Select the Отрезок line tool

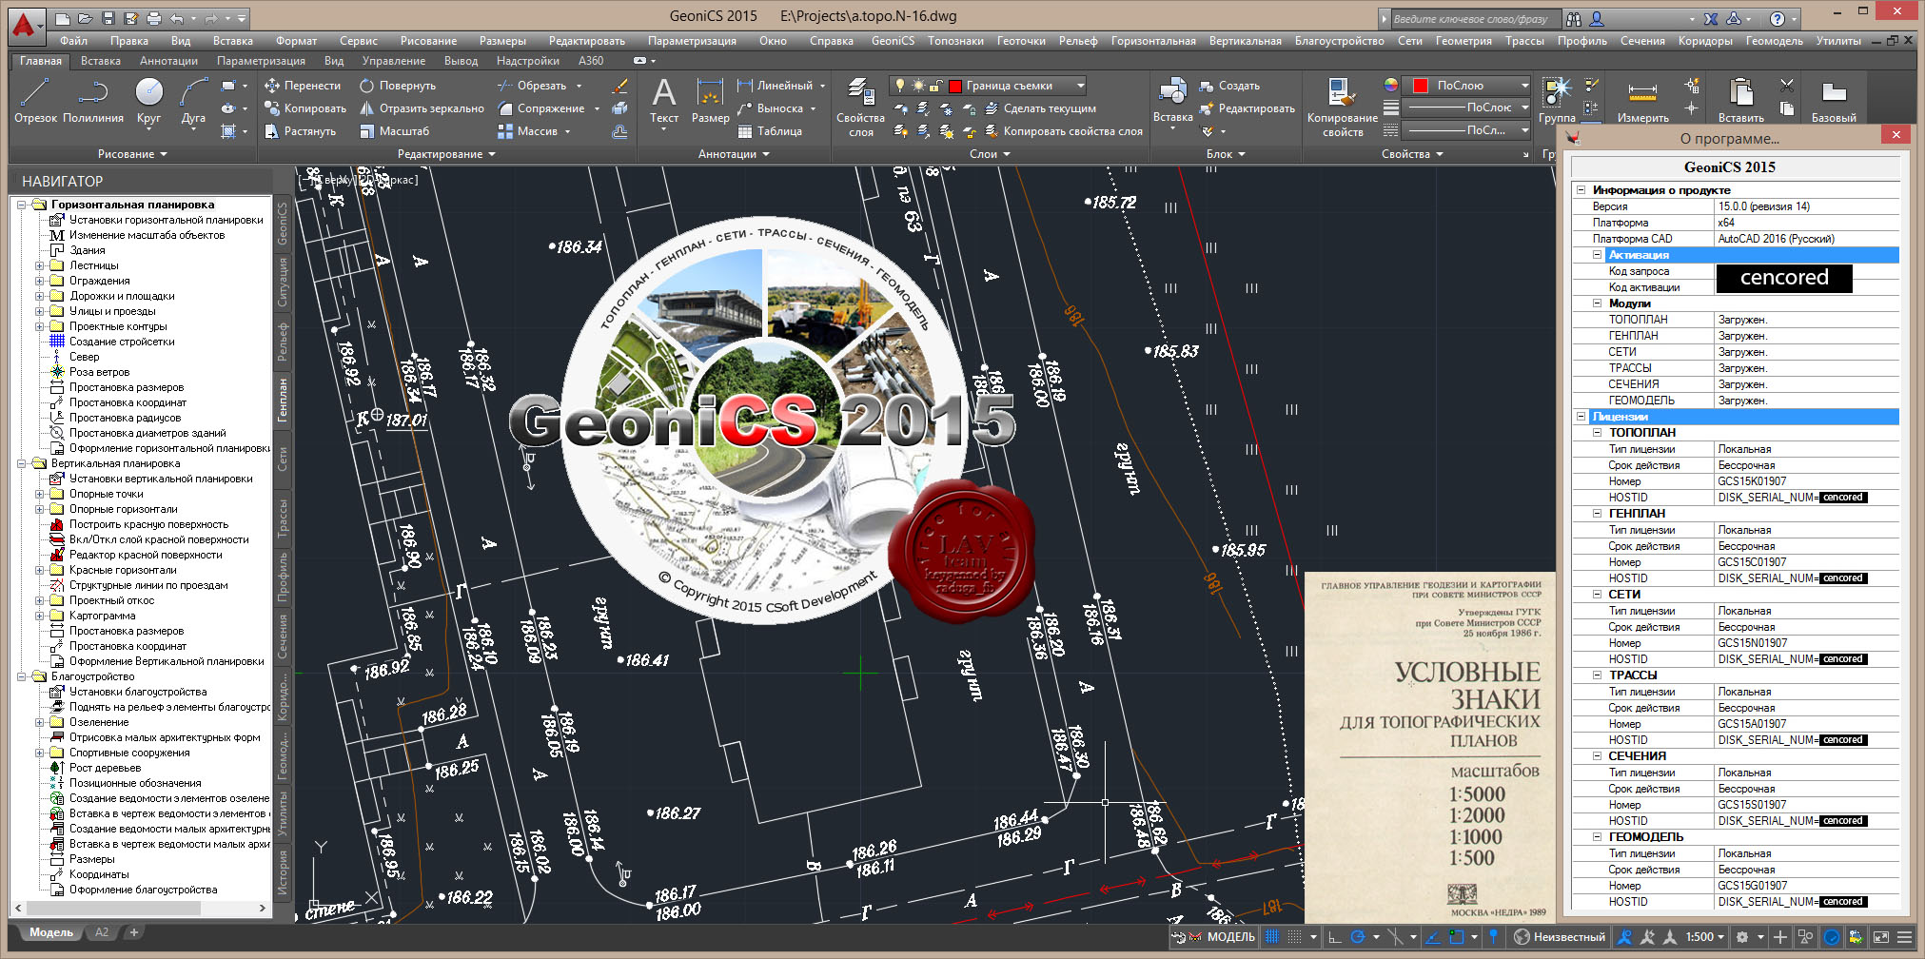[x=35, y=101]
